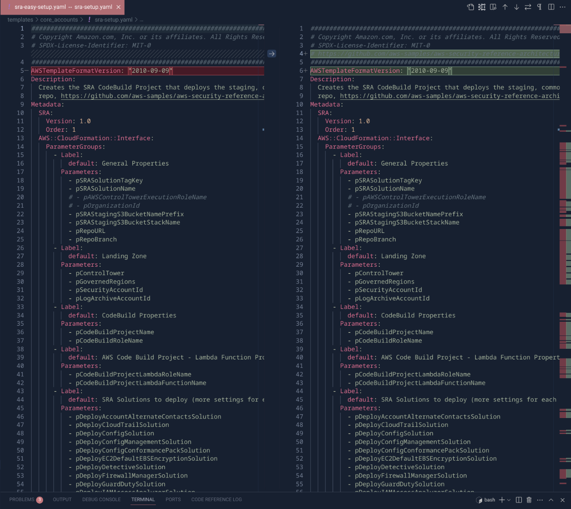
Task: Create a new terminal with plus icon
Action: (x=502, y=500)
